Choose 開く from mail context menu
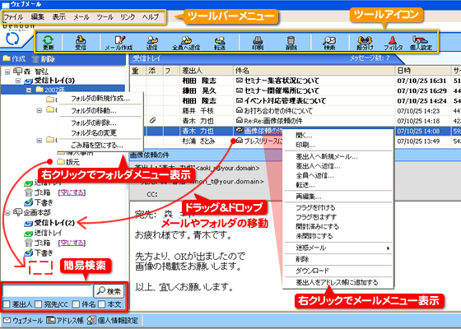The height and width of the screenshot is (329, 461). click(x=338, y=136)
